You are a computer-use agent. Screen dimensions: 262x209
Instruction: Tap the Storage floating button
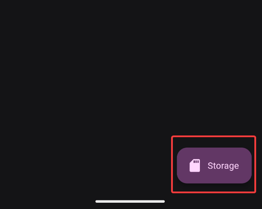click(214, 165)
